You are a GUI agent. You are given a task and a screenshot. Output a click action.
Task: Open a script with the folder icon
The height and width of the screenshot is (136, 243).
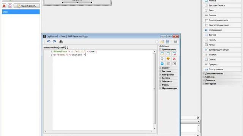[x=162, y=42]
